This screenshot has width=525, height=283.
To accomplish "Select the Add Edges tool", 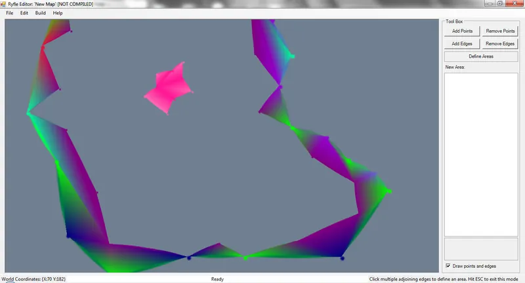I will (462, 44).
